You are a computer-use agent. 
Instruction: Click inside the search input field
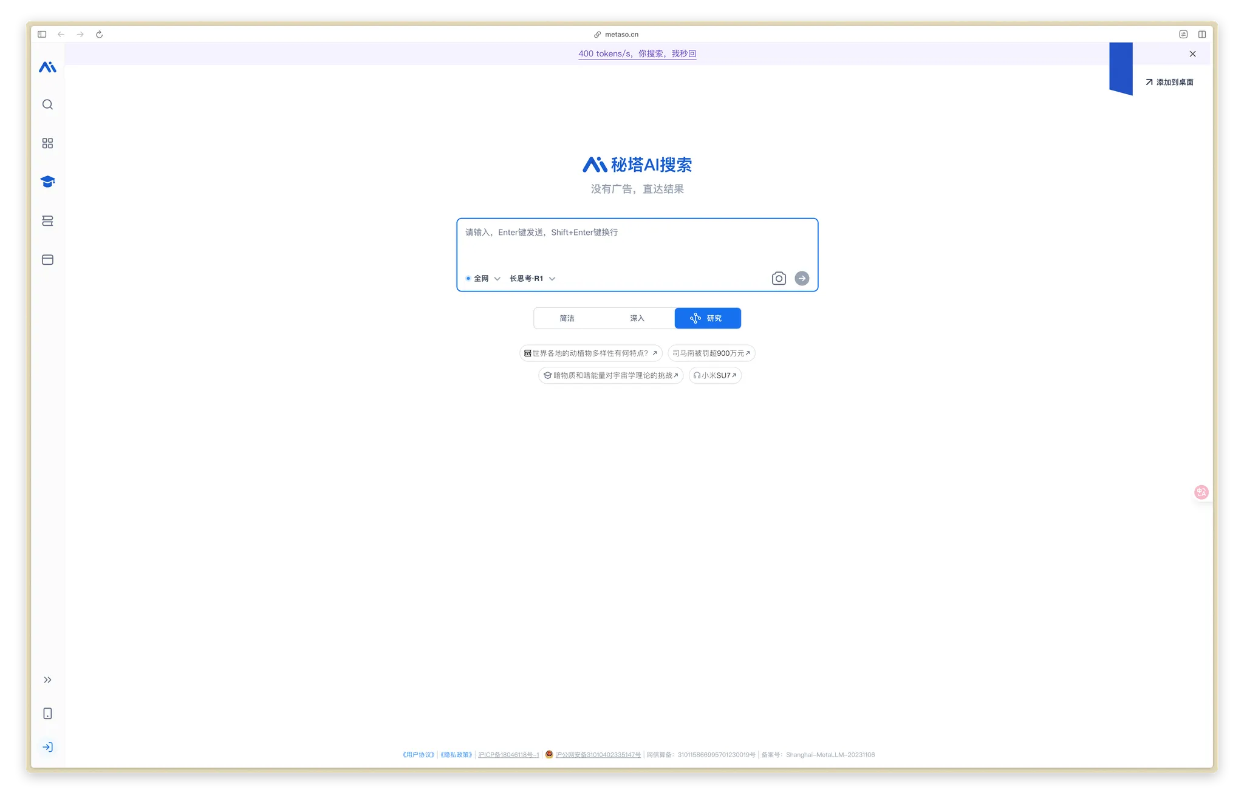tap(637, 243)
